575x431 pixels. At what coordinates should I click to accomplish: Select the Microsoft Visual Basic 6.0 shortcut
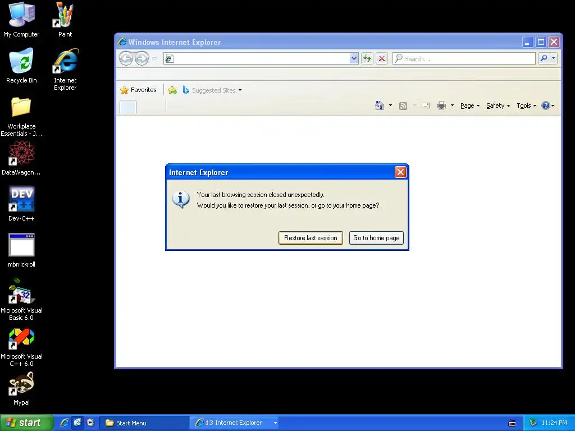click(x=21, y=300)
